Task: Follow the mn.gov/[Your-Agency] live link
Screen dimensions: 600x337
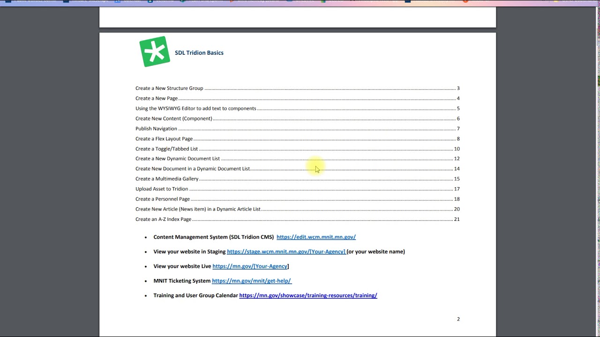Action: (250, 266)
